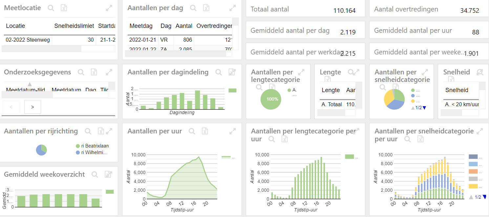Go to previous page of Onderzoeksgegevens
This screenshot has height=217, width=489.
11,107
